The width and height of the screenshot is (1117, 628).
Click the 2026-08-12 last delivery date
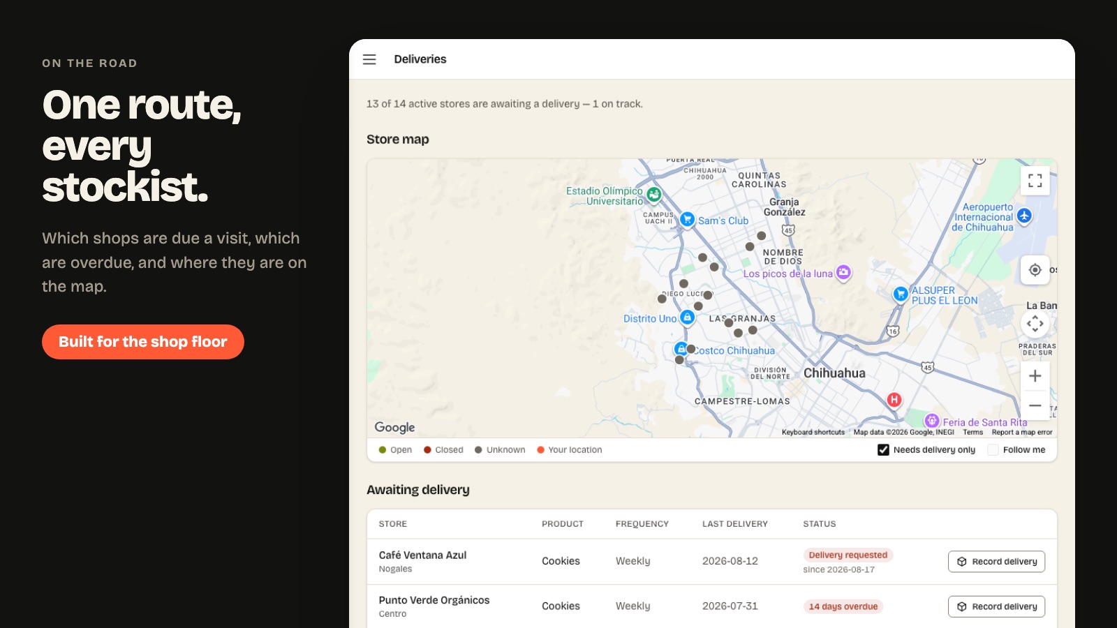(x=730, y=561)
